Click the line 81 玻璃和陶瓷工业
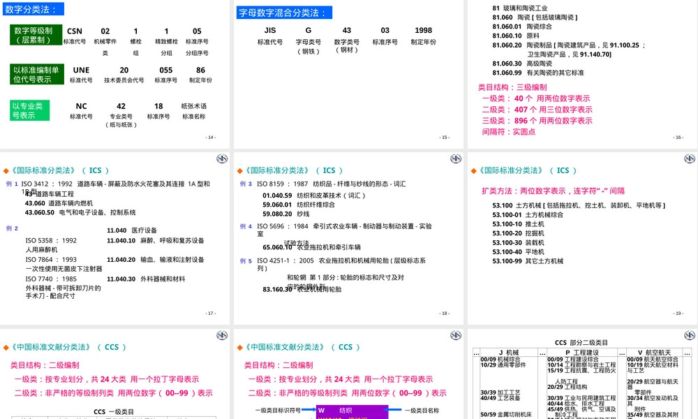 click(519, 8)
